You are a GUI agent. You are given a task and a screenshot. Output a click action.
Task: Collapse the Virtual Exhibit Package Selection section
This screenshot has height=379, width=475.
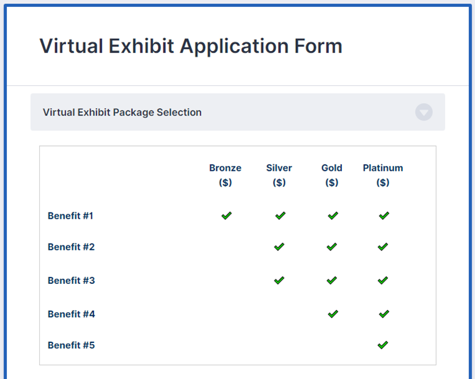click(x=423, y=112)
